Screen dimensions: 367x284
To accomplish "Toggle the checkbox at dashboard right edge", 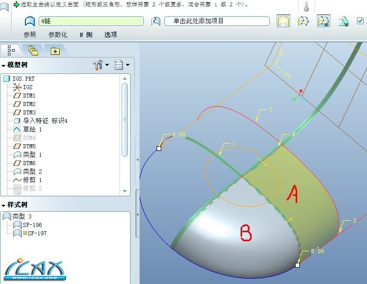I will [360, 21].
